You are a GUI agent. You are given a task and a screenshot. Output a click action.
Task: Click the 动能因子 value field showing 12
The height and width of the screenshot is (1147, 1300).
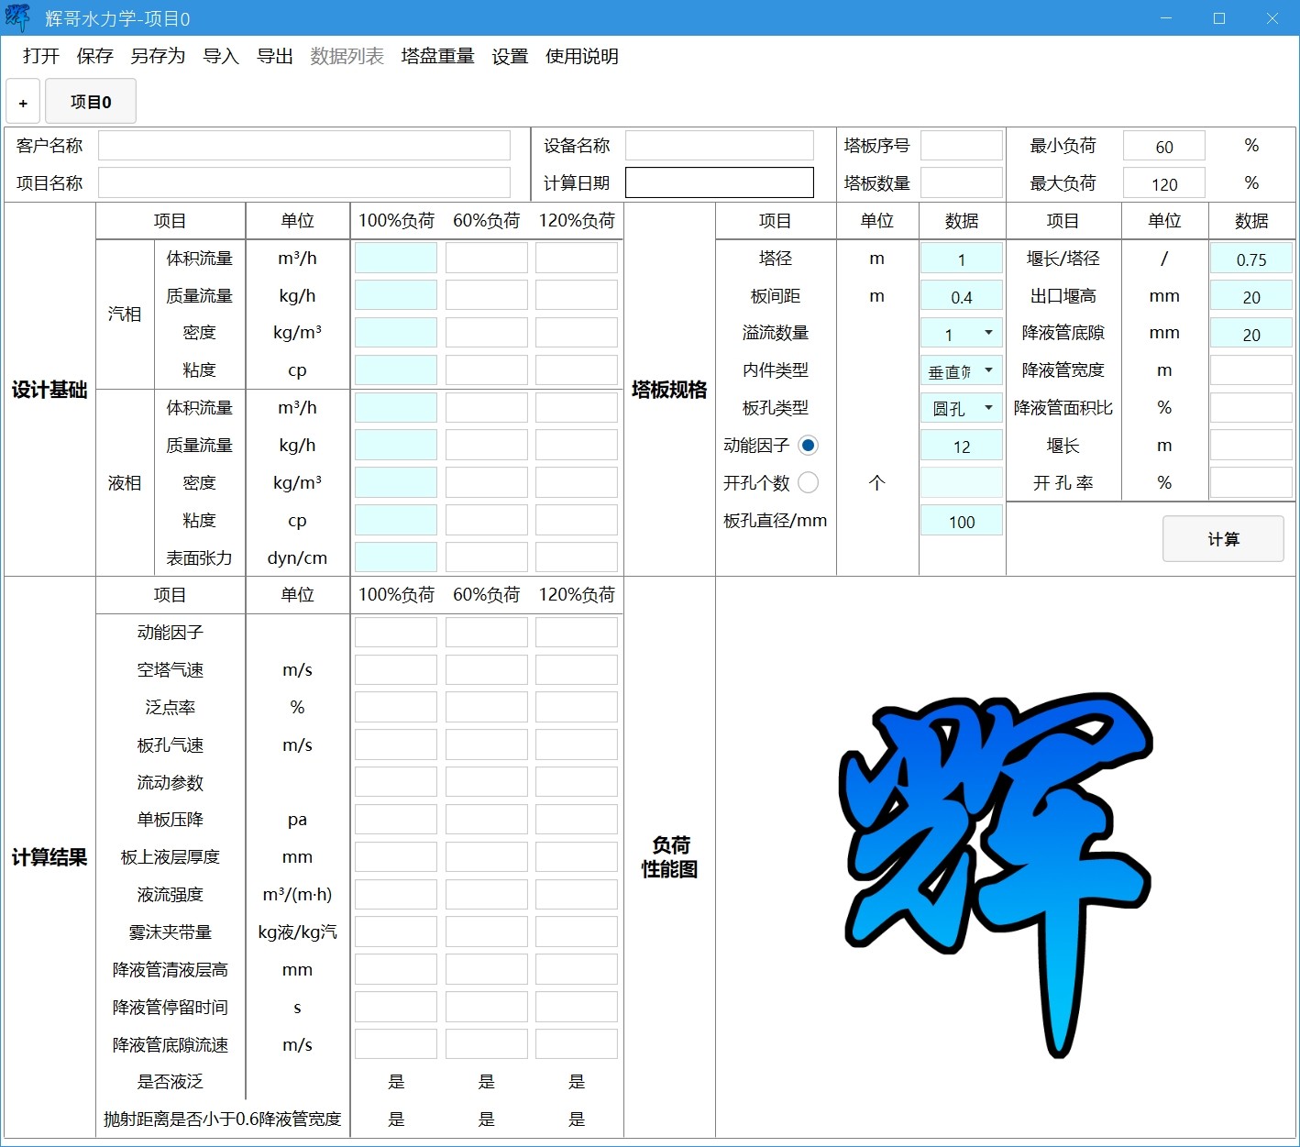tap(962, 446)
